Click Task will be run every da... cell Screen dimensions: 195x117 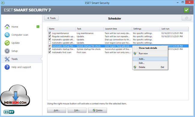coord(117,33)
